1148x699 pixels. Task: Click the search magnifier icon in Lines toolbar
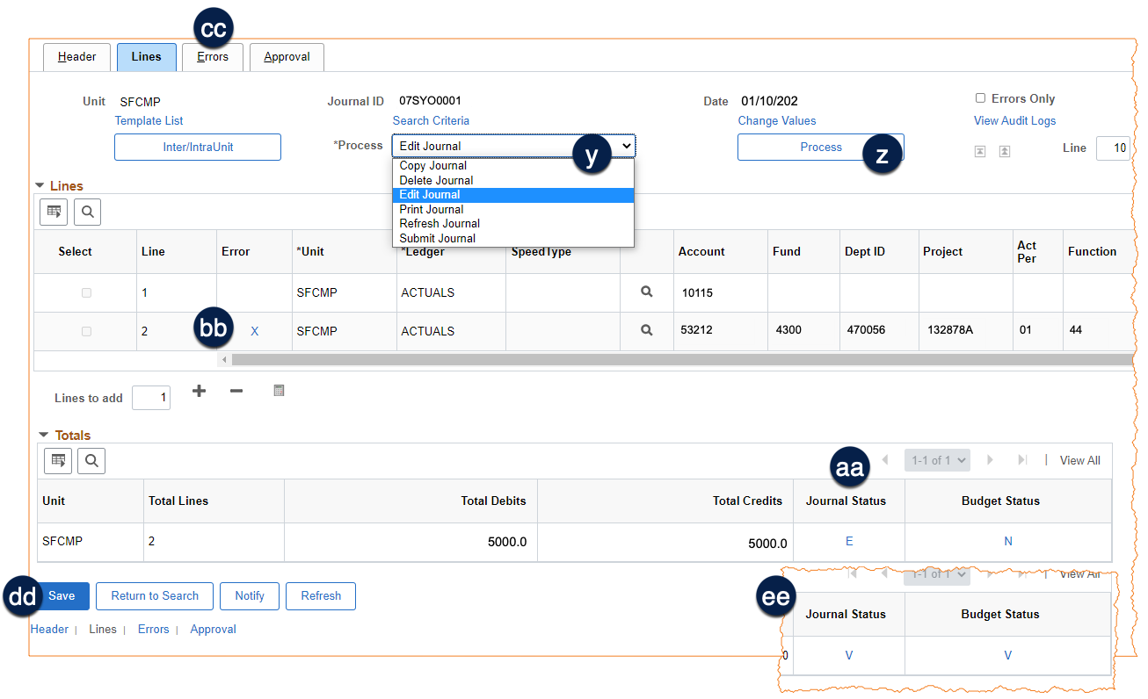click(88, 212)
